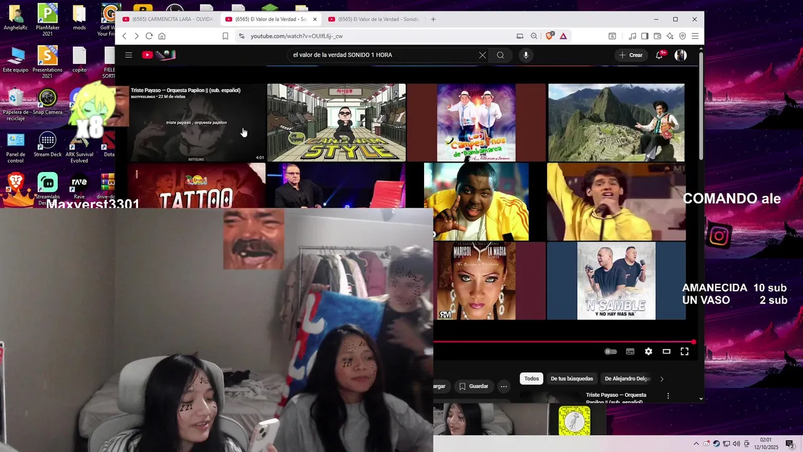This screenshot has width=803, height=452.
Task: Open the Leo AI sparkle icon
Action: click(x=670, y=36)
